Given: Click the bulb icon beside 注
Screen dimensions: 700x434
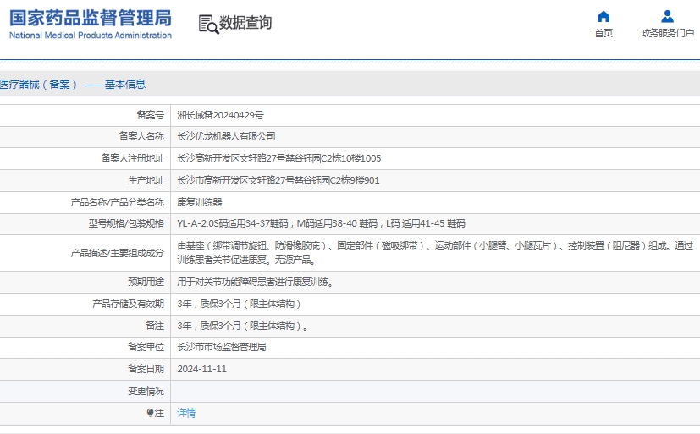Looking at the screenshot, I should [x=150, y=413].
